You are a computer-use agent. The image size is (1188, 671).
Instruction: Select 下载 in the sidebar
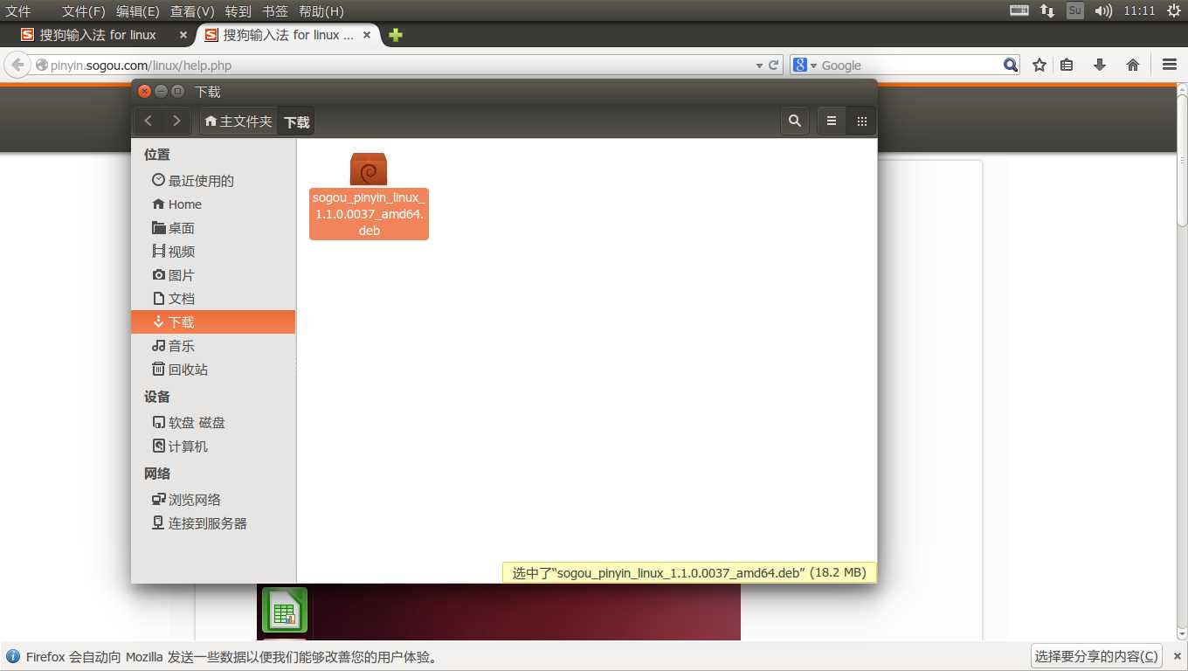click(x=213, y=322)
